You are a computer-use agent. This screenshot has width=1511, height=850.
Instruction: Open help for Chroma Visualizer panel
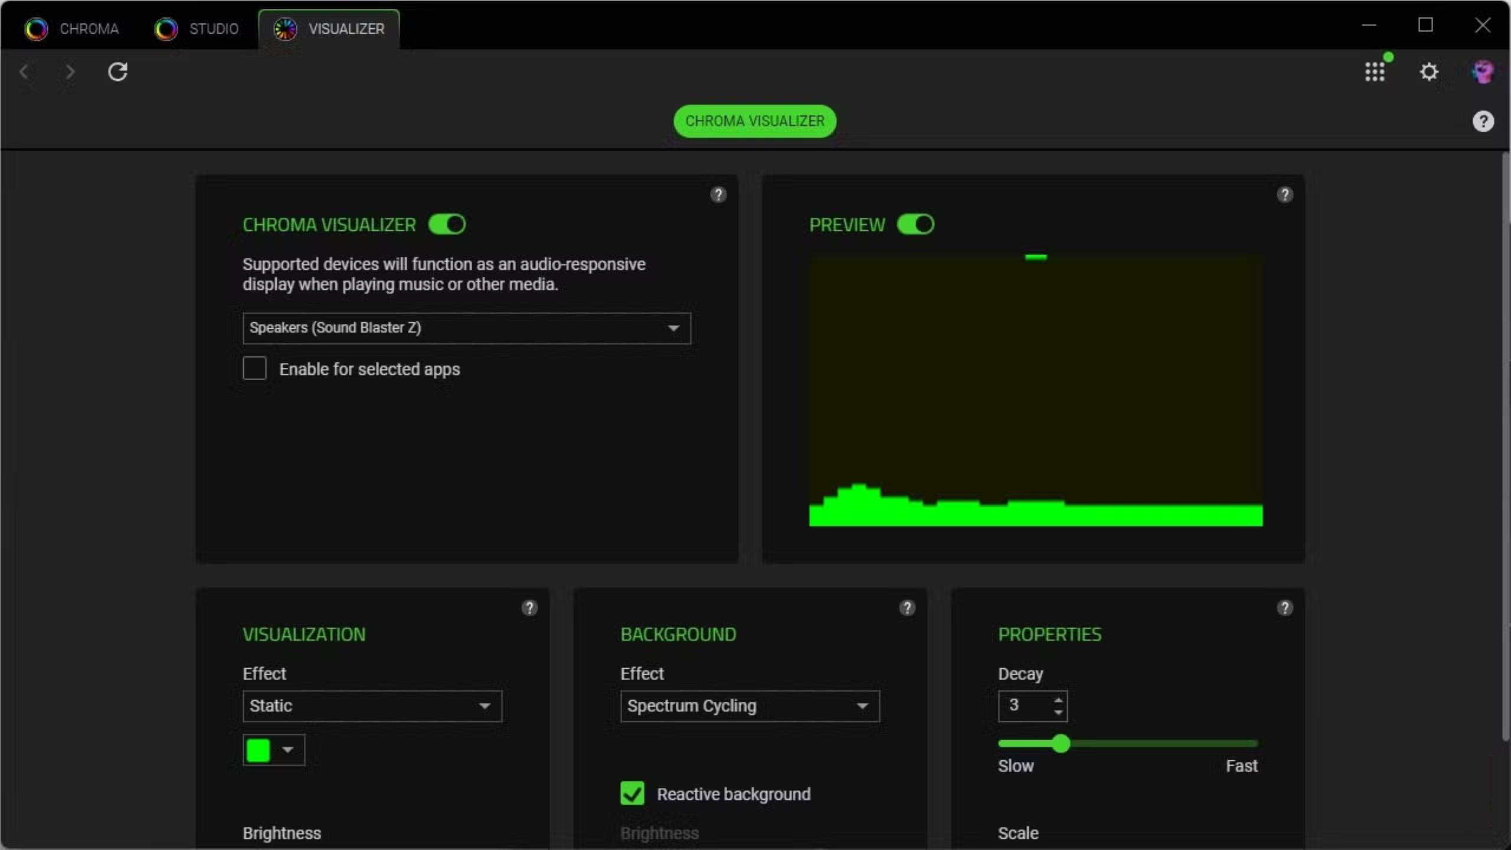pyautogui.click(x=718, y=195)
